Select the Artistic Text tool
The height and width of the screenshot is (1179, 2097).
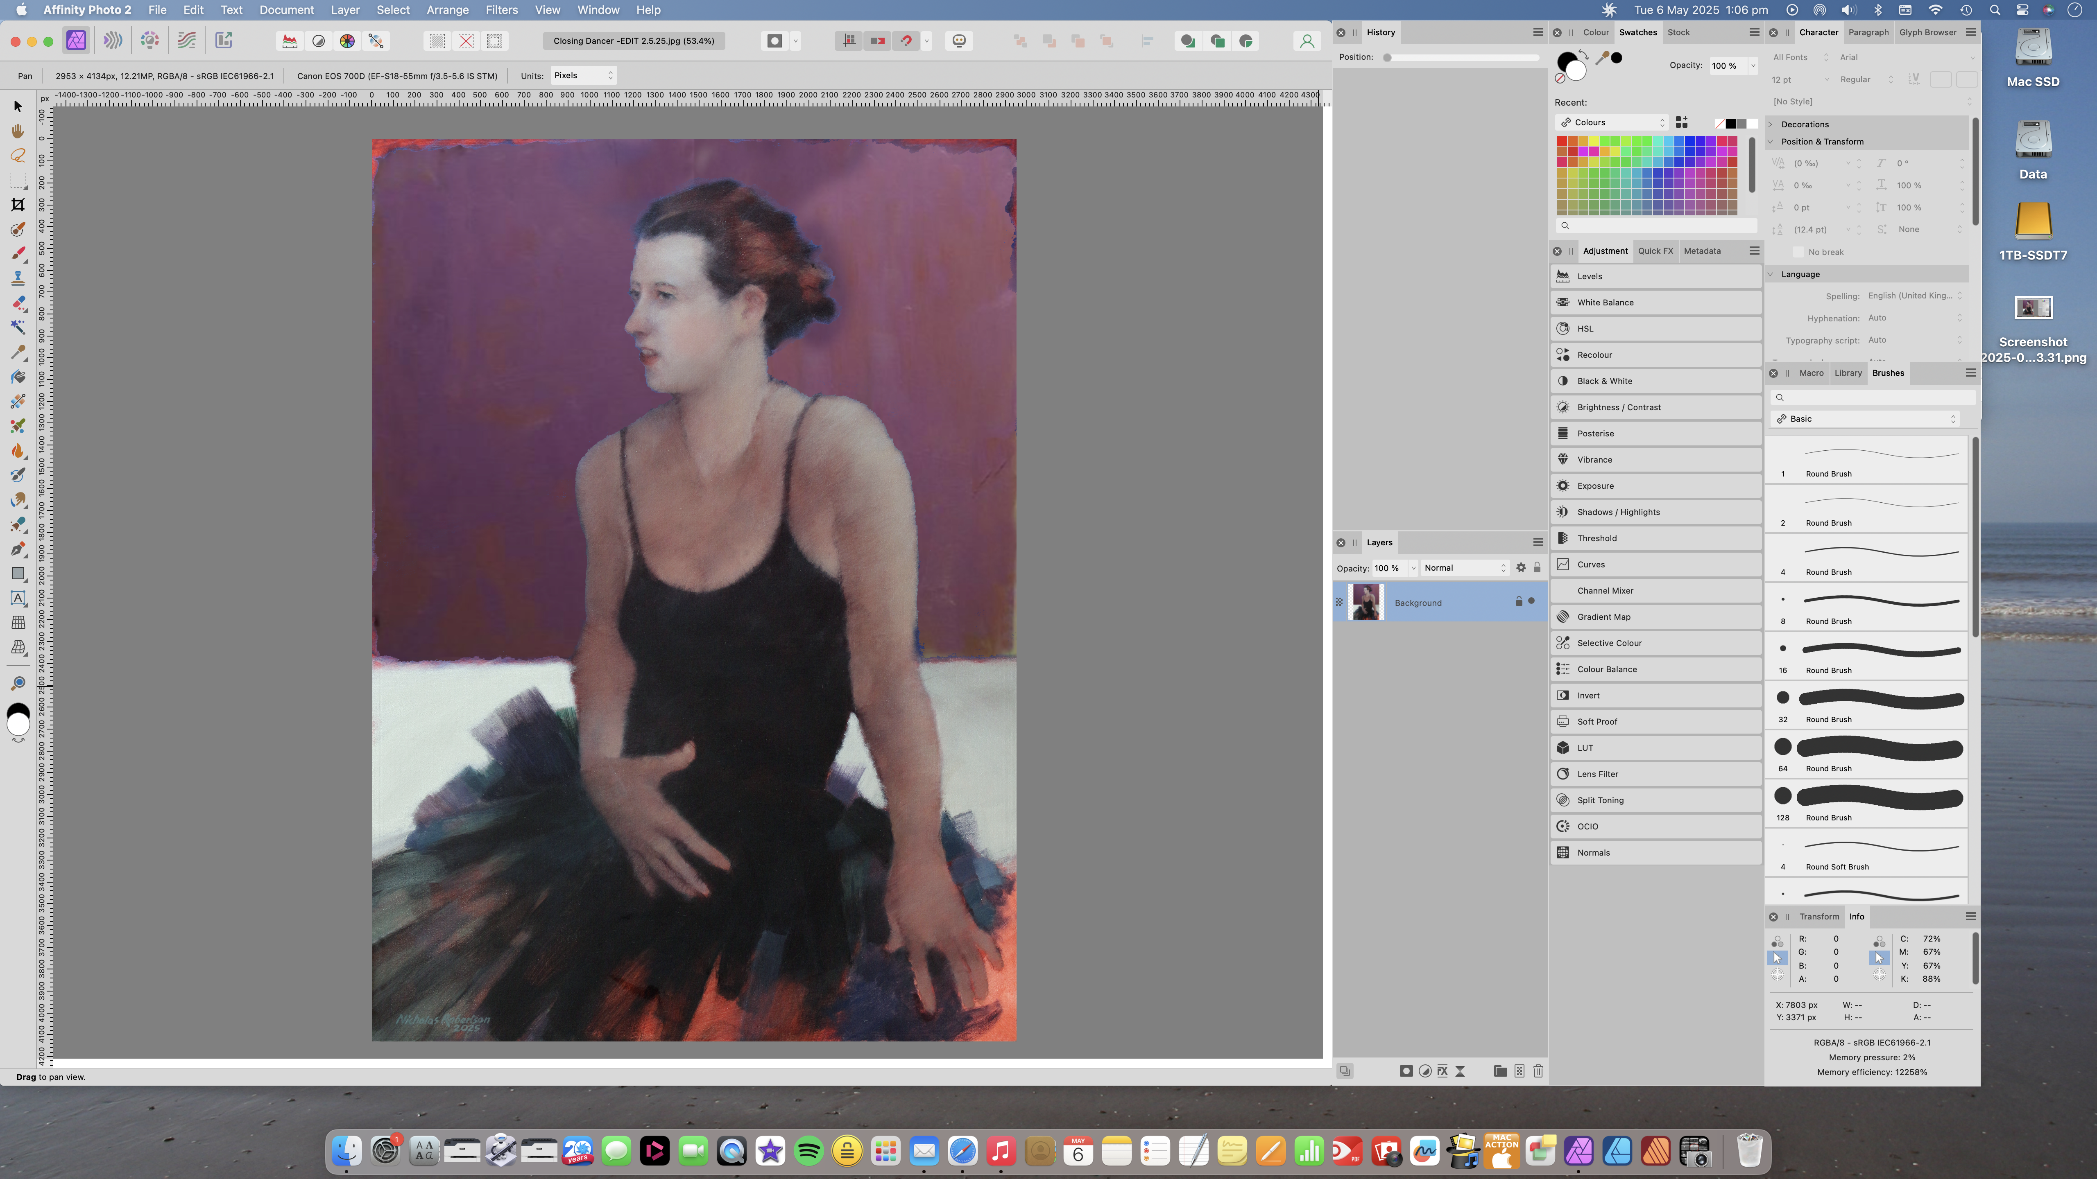pos(18,598)
